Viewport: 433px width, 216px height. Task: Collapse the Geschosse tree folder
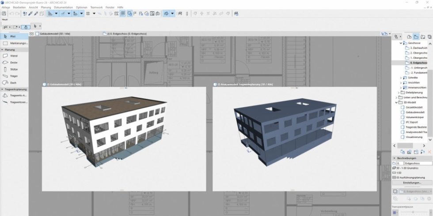(x=401, y=43)
